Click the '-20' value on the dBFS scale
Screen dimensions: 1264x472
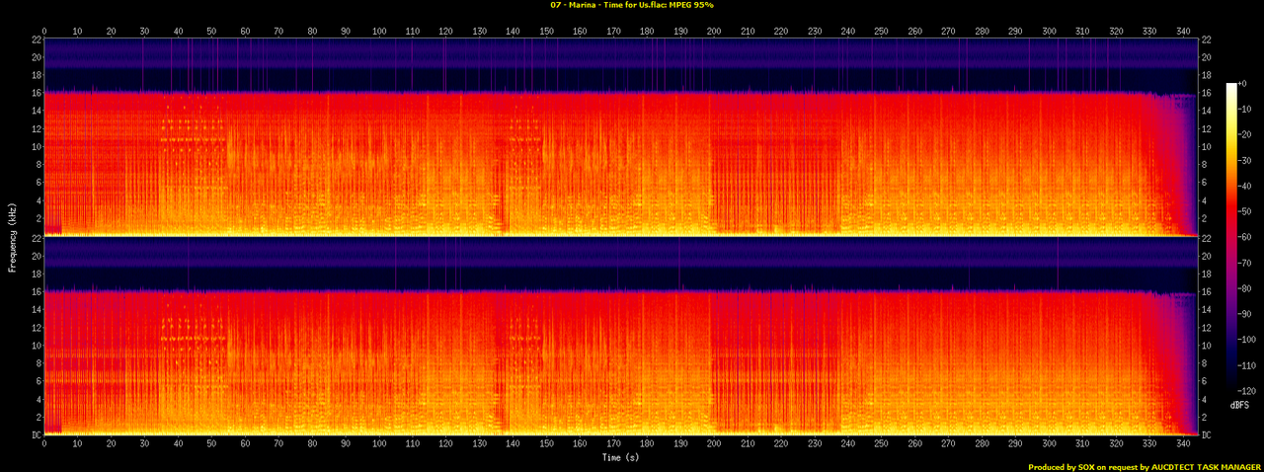[x=1245, y=135]
